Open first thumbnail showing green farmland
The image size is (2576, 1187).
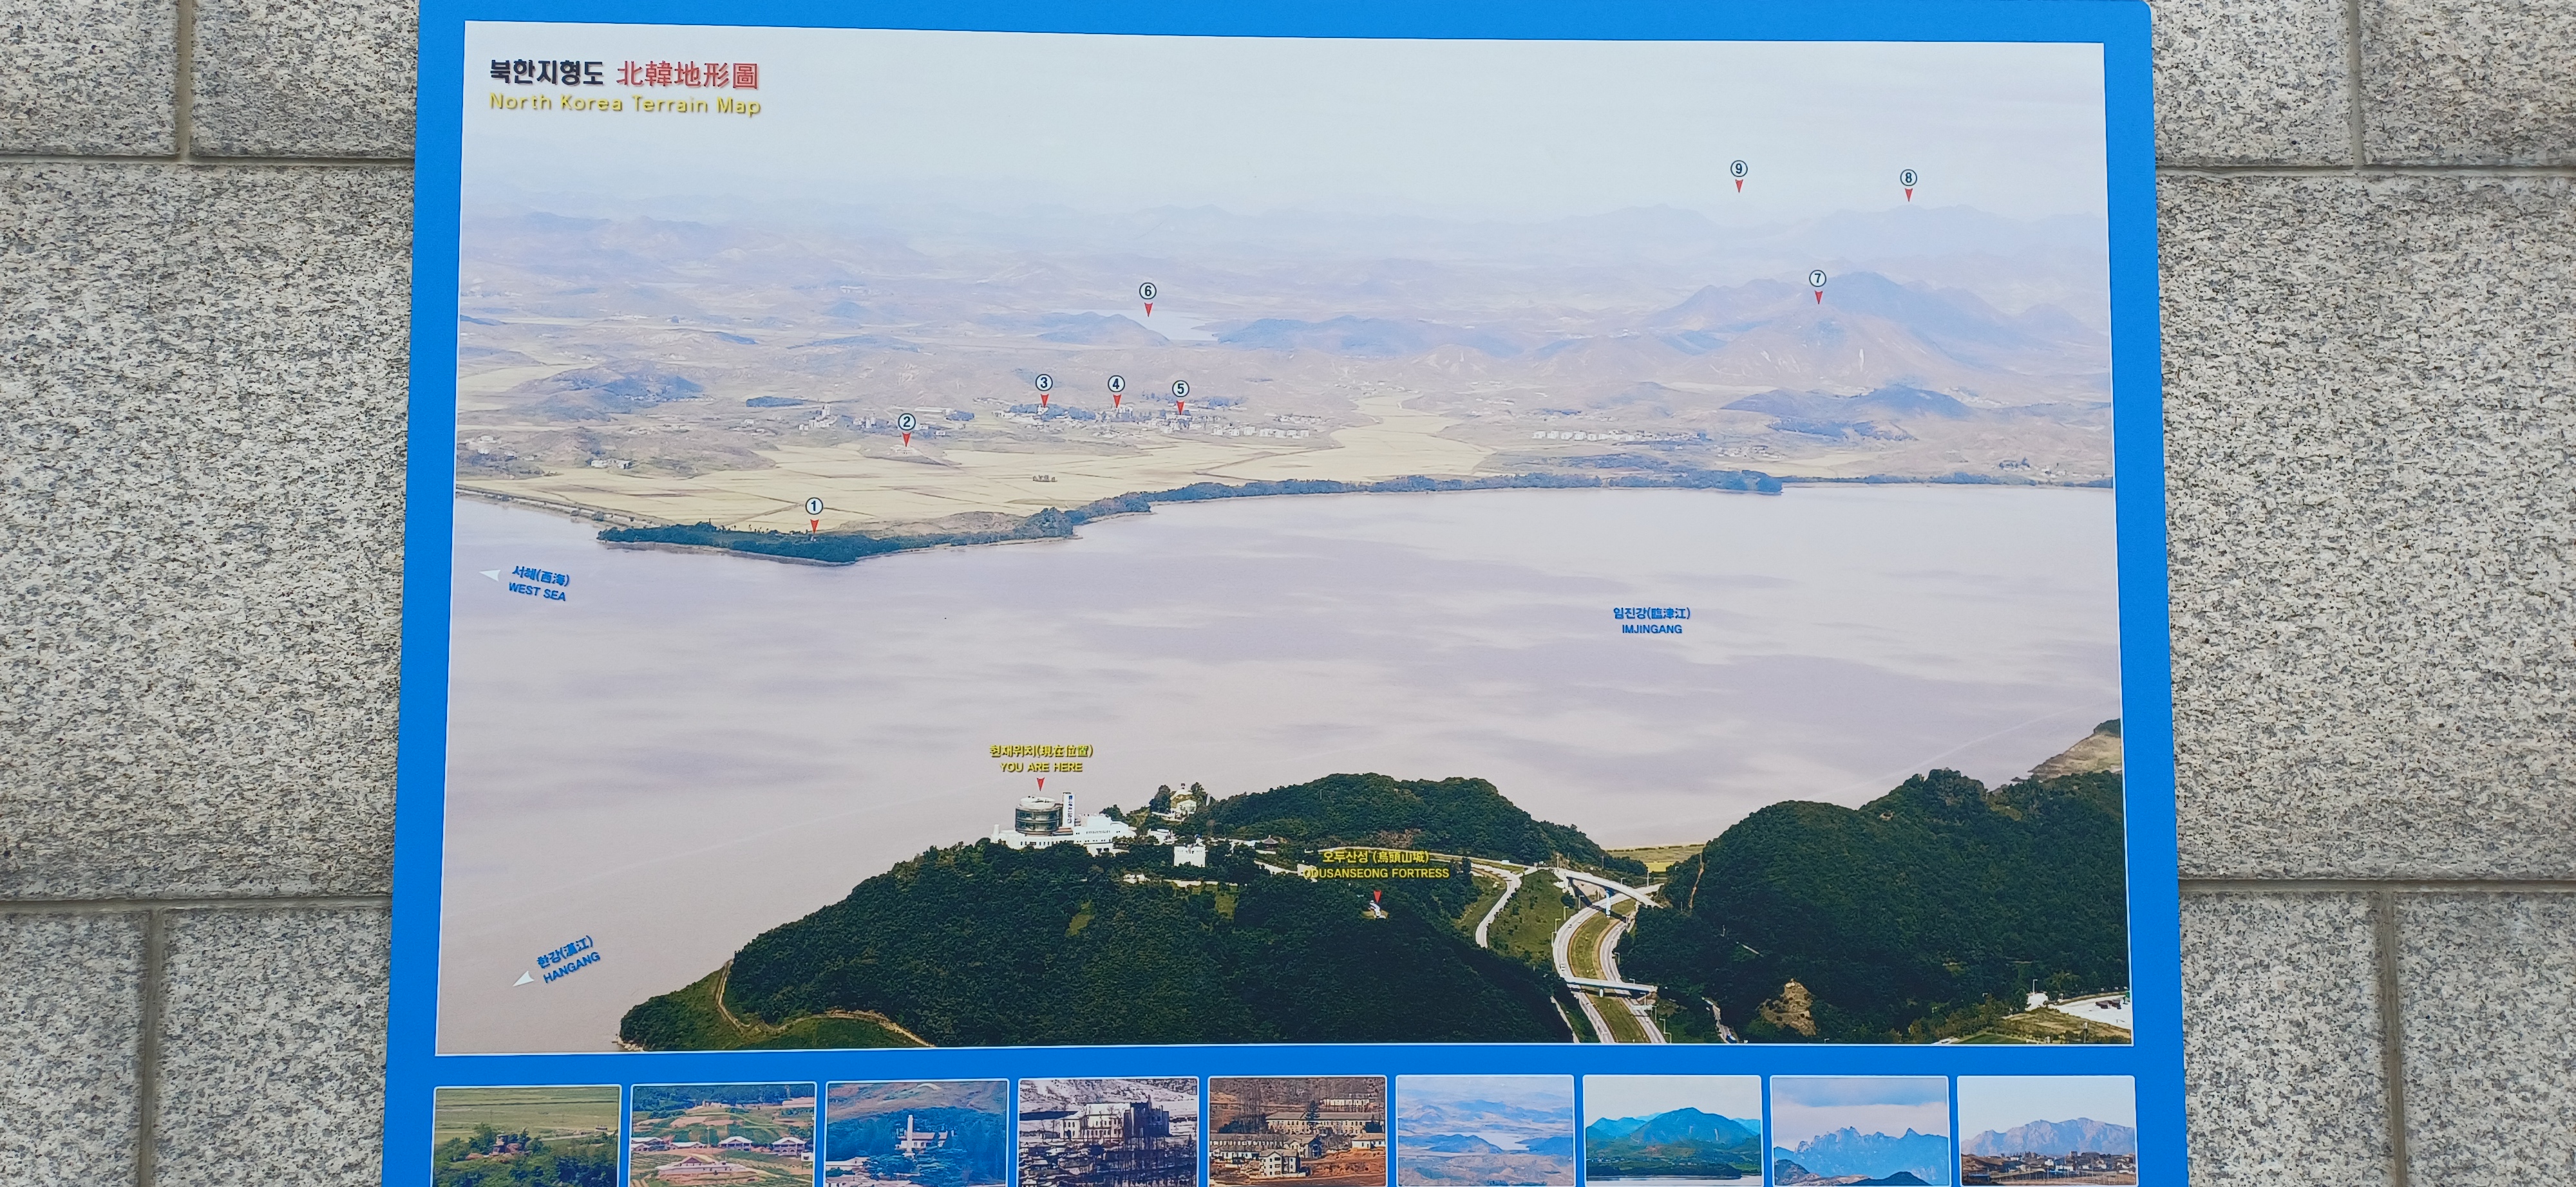click(x=527, y=1136)
